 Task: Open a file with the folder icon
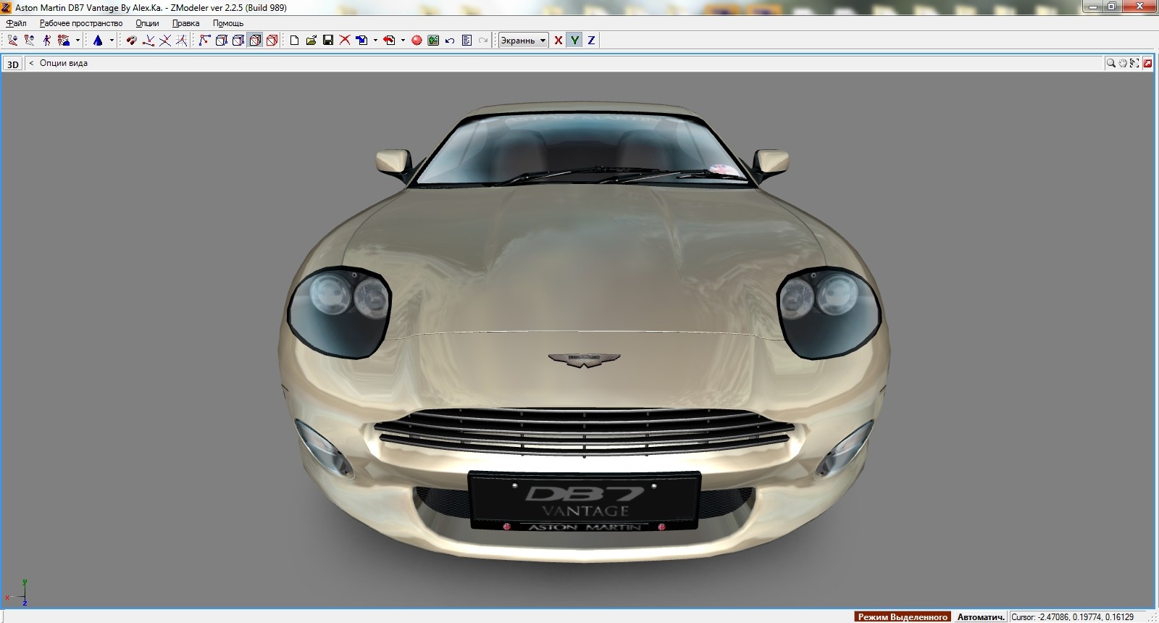pyautogui.click(x=311, y=41)
